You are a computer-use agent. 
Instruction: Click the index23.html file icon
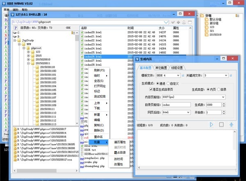tap(82, 45)
